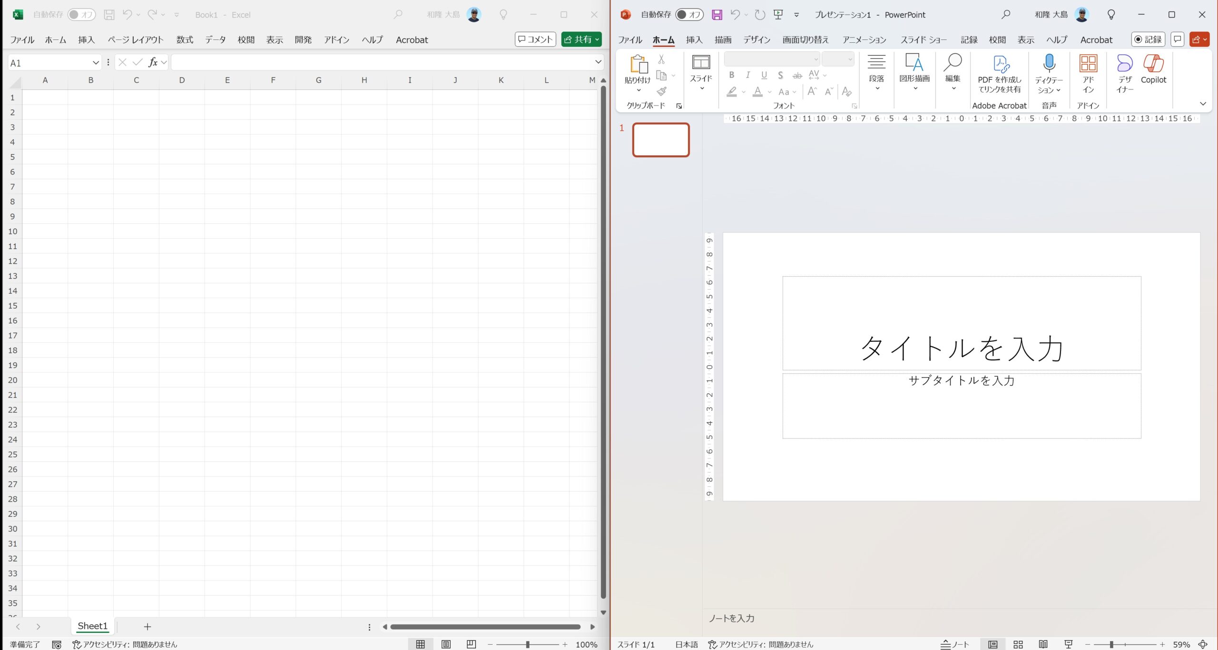The height and width of the screenshot is (650, 1218).
Task: Click Excel page layout view icon
Action: [x=446, y=644]
